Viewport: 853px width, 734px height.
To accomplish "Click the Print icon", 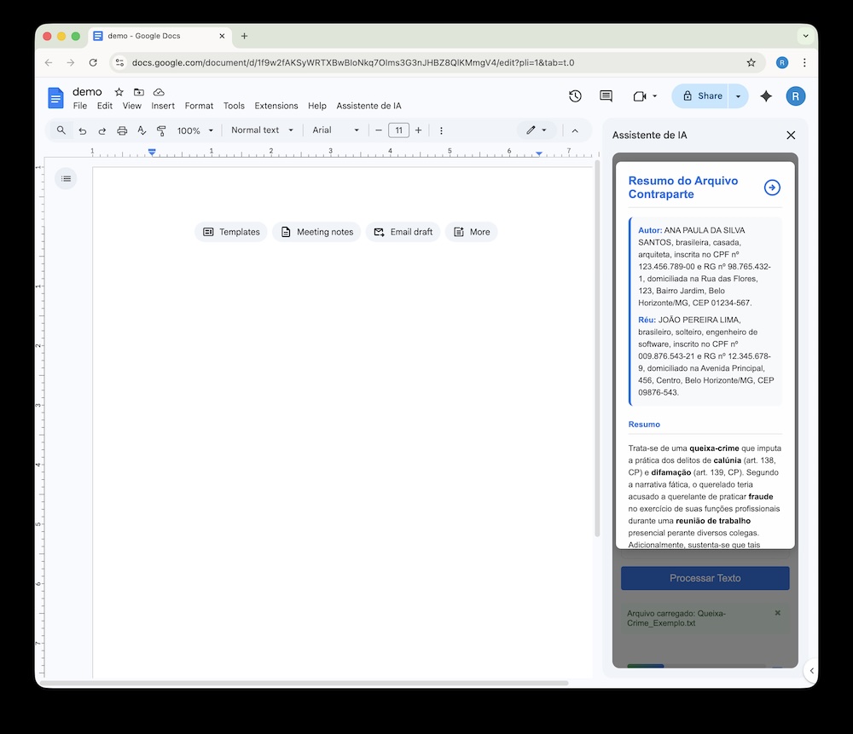I will tap(123, 130).
